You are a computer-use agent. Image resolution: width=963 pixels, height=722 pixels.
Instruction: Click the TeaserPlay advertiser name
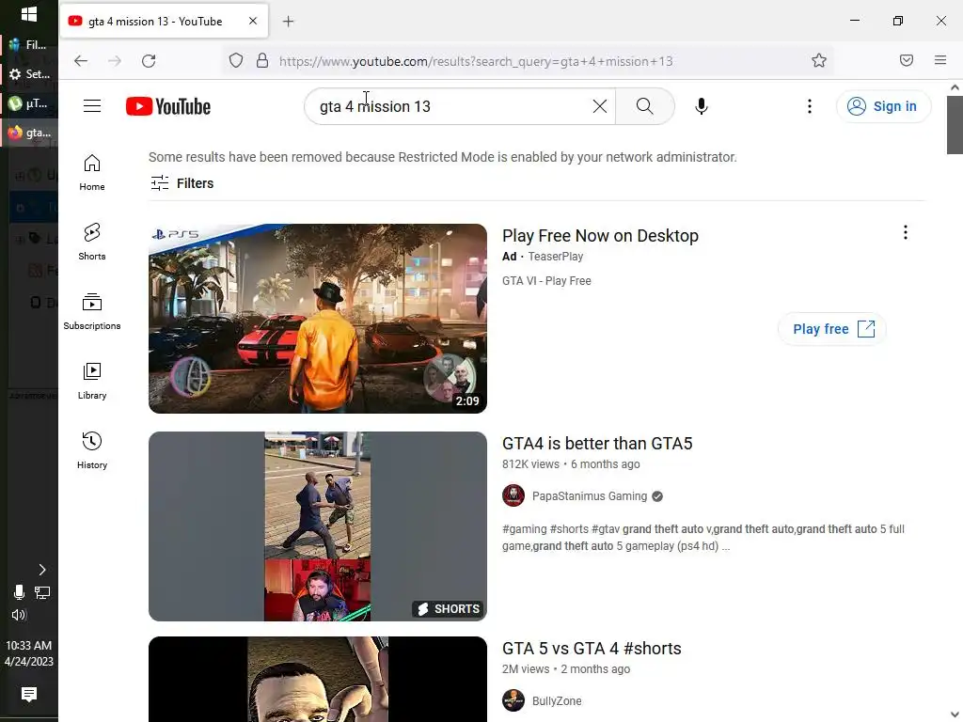[x=555, y=257]
